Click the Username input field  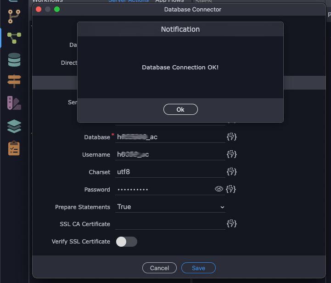(x=170, y=154)
